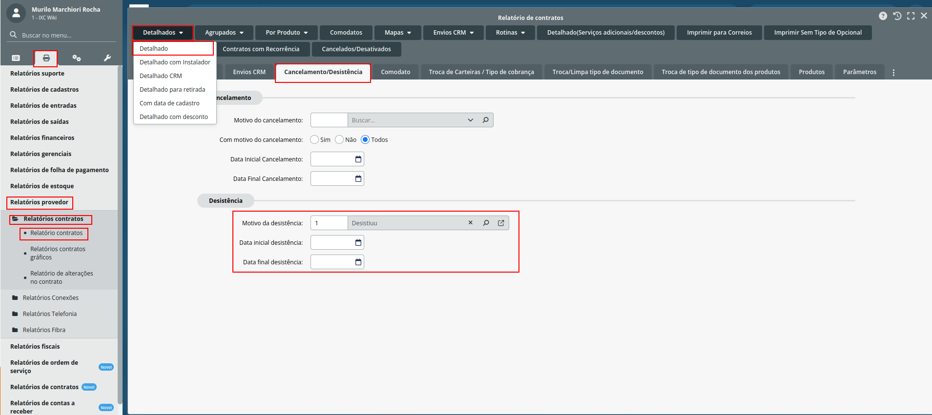Expand the Por Produto dropdown
The width and height of the screenshot is (932, 415).
pyautogui.click(x=287, y=33)
